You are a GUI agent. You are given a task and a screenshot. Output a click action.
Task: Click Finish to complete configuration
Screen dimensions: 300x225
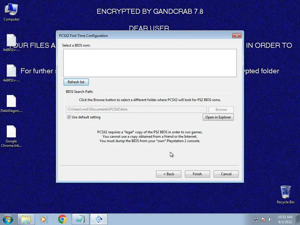pyautogui.click(x=197, y=174)
